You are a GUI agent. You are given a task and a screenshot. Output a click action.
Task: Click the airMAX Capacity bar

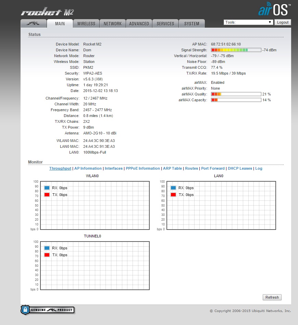pyautogui.click(x=236, y=100)
